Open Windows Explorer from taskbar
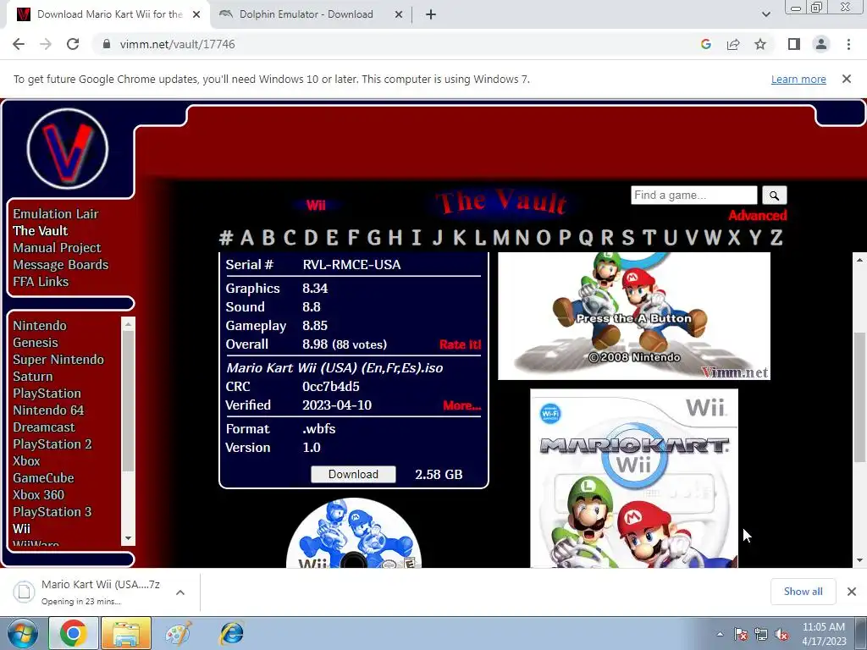This screenshot has width=867, height=650. pyautogui.click(x=126, y=633)
